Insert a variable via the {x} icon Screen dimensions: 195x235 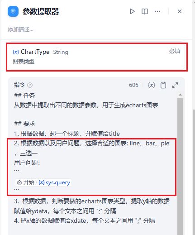pos(151,85)
